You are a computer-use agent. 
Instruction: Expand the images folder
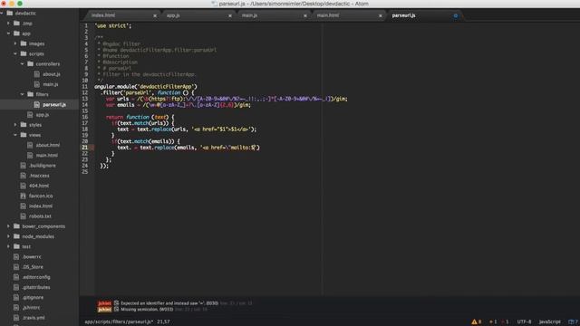pyautogui.click(x=15, y=43)
